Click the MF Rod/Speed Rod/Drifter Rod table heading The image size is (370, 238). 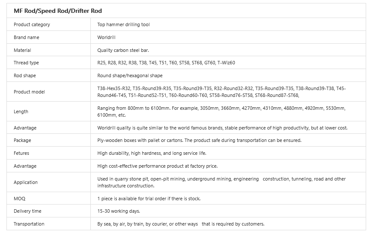[58, 11]
